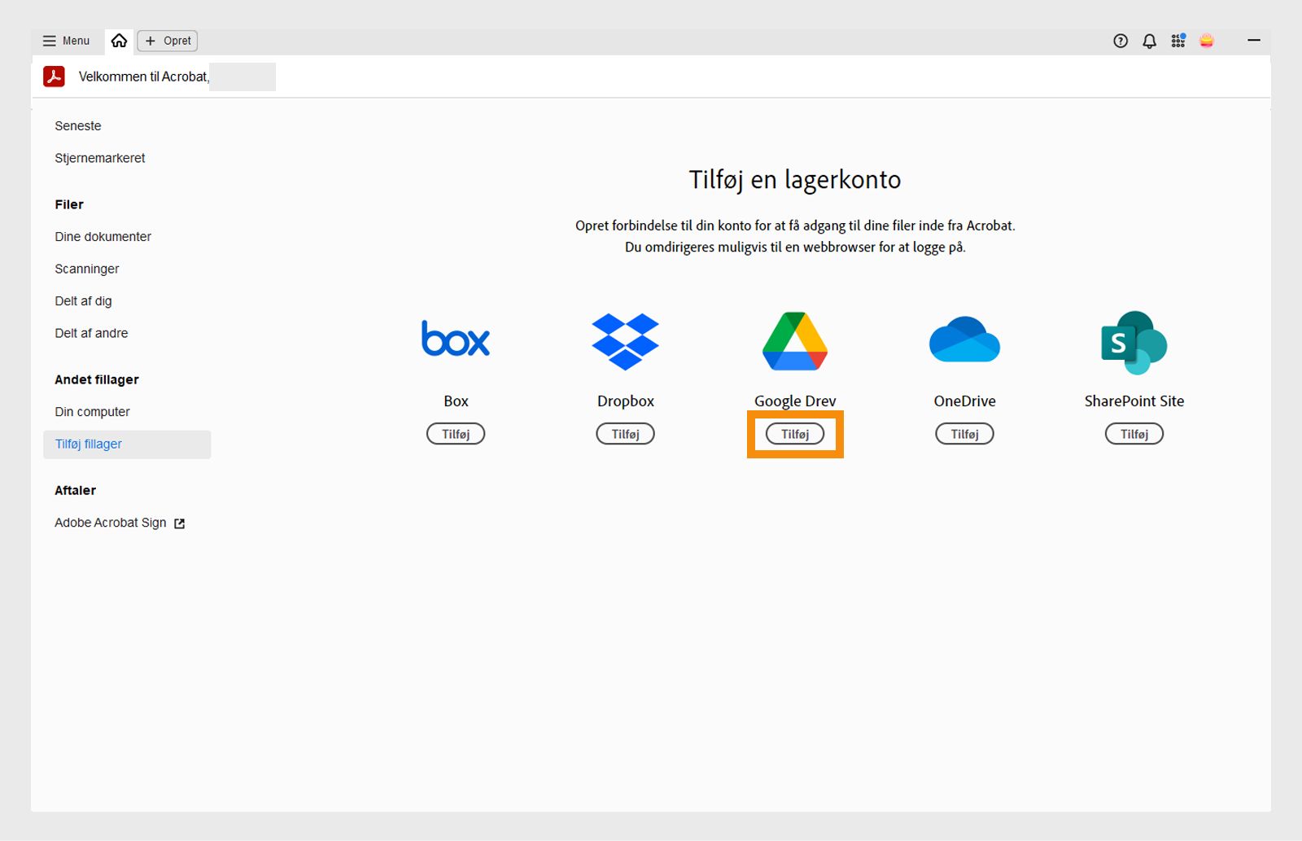Select Tilføj fillager in the sidebar
1302x841 pixels.
[88, 444]
